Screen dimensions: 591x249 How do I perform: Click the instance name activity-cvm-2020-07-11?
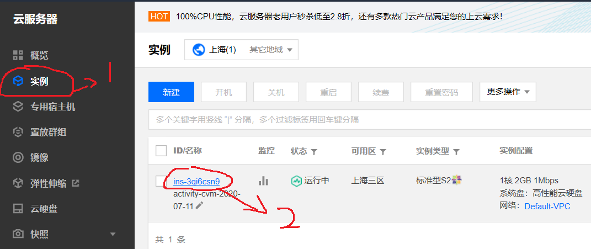click(207, 199)
